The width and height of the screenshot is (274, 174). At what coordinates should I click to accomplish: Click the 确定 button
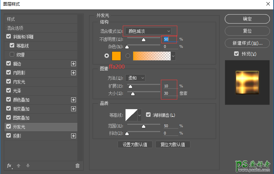247,19
